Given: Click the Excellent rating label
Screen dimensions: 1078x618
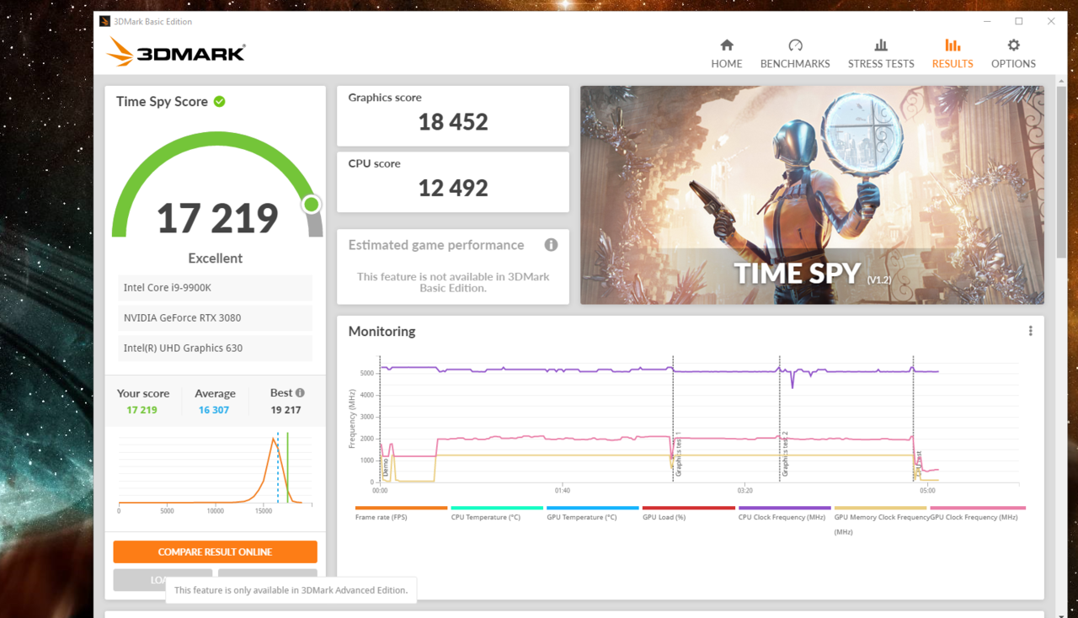Looking at the screenshot, I should coord(215,258).
